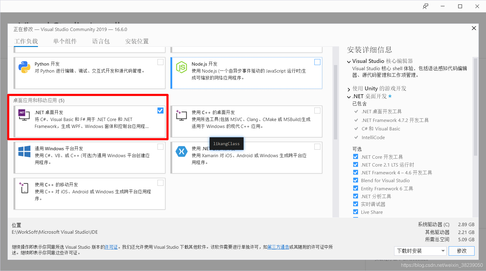486x271 pixels.
Task: Uncheck 实时调试器 option
Action: pyautogui.click(x=356, y=204)
